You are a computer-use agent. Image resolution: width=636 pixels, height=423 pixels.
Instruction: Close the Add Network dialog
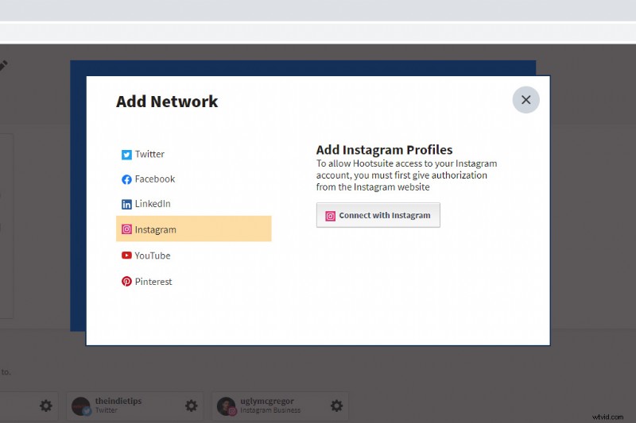(x=525, y=99)
